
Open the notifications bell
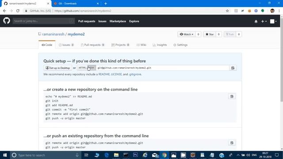[x=256, y=22]
